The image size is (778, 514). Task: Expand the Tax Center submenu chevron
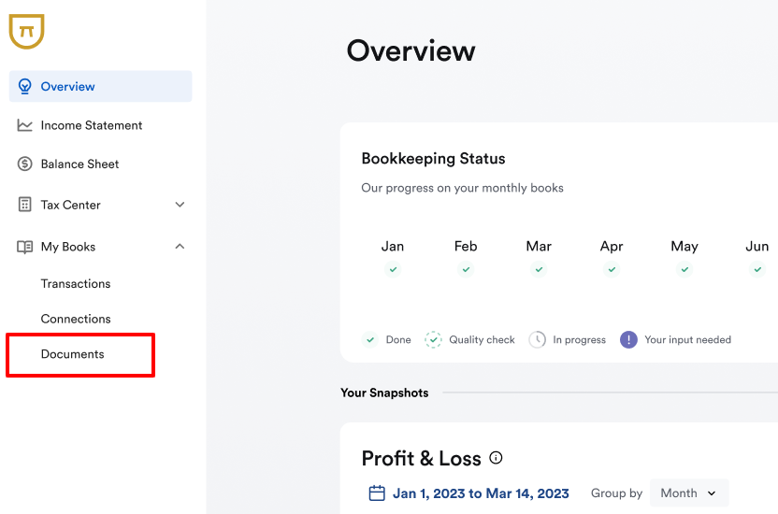[x=180, y=205]
